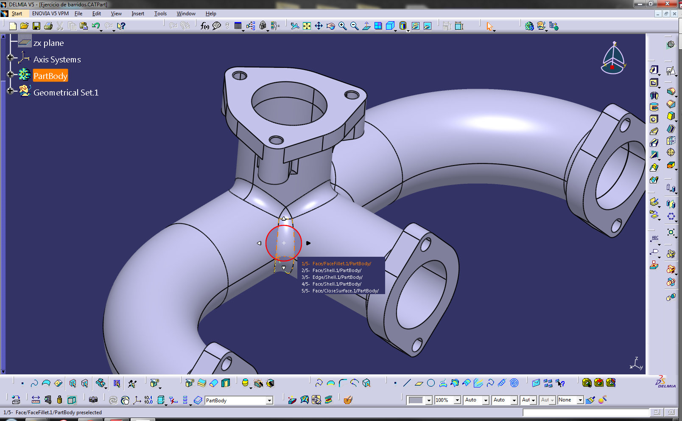The image size is (682, 421).
Task: Pick 1/5 Face/FaceFillet.1/PartBody from list
Action: (336, 264)
